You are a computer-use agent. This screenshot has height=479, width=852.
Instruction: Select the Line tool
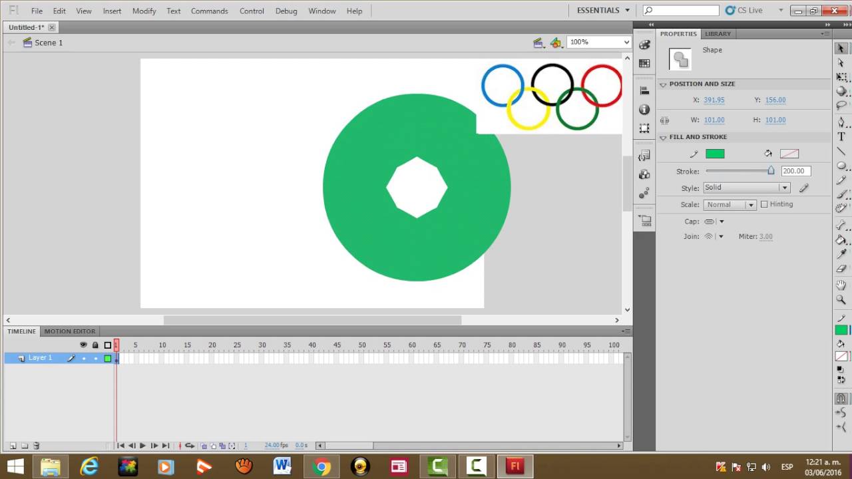point(841,151)
